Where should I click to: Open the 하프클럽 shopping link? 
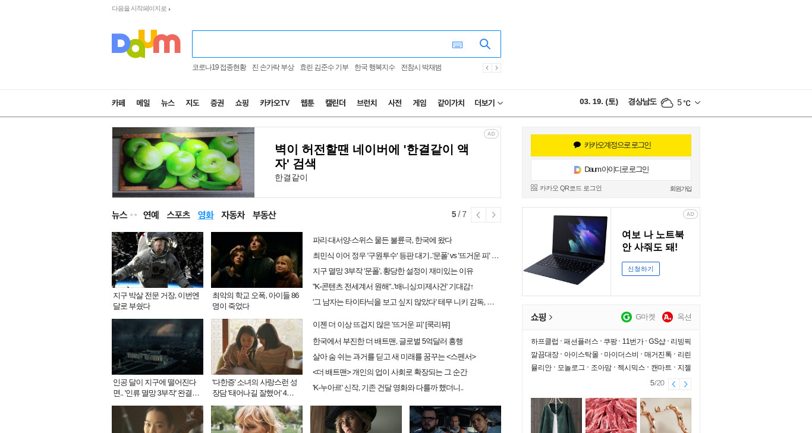545,342
